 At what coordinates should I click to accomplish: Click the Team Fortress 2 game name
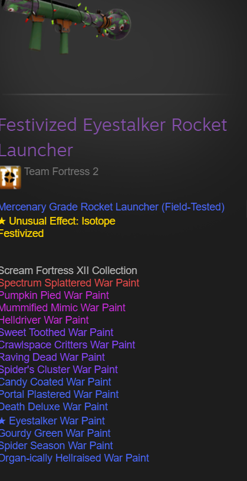[61, 172]
